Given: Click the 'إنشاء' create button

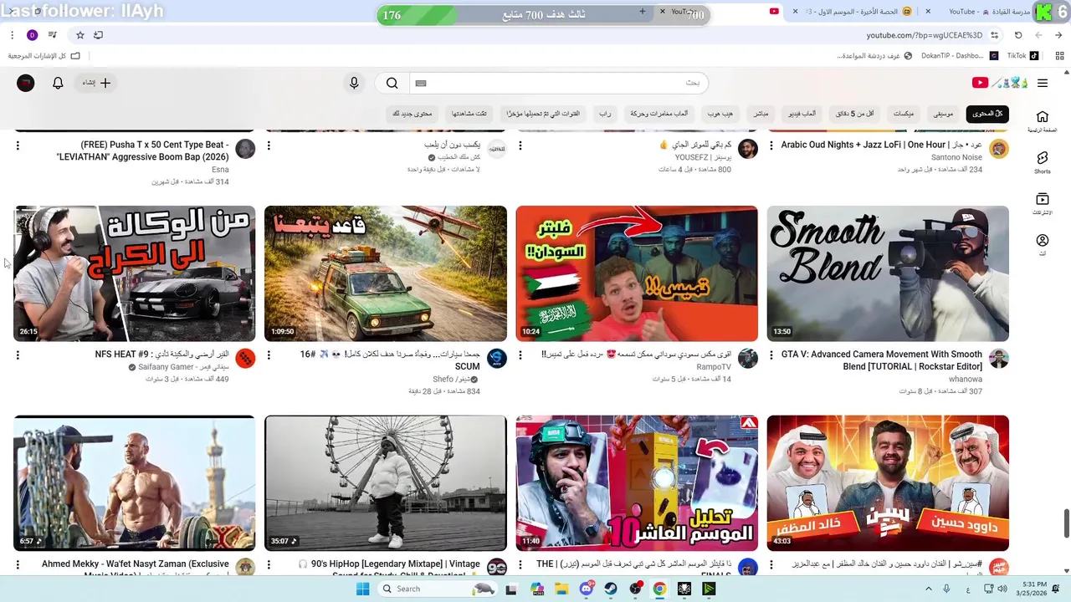Looking at the screenshot, I should click(x=96, y=83).
